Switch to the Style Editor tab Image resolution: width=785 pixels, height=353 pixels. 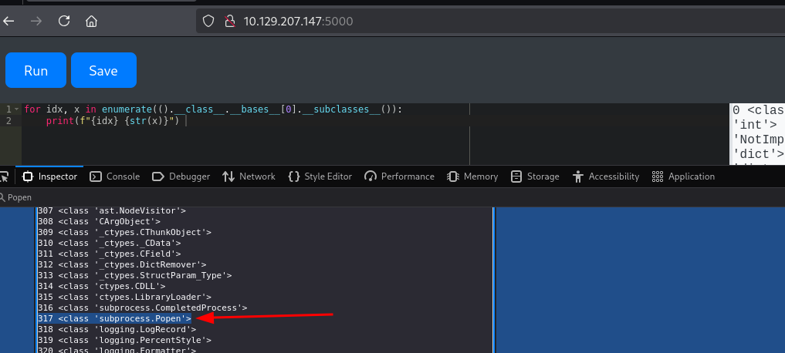320,176
